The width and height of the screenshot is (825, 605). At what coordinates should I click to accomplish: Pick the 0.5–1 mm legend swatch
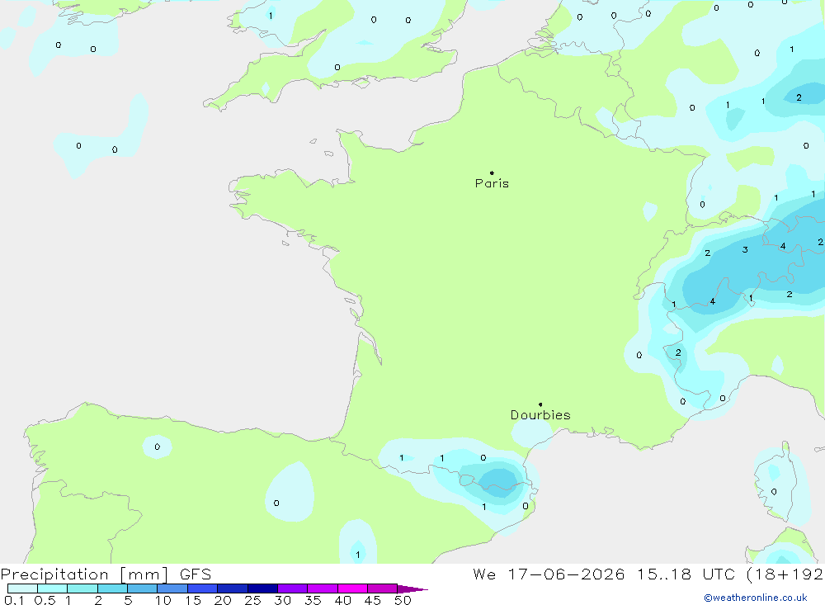coord(53,588)
